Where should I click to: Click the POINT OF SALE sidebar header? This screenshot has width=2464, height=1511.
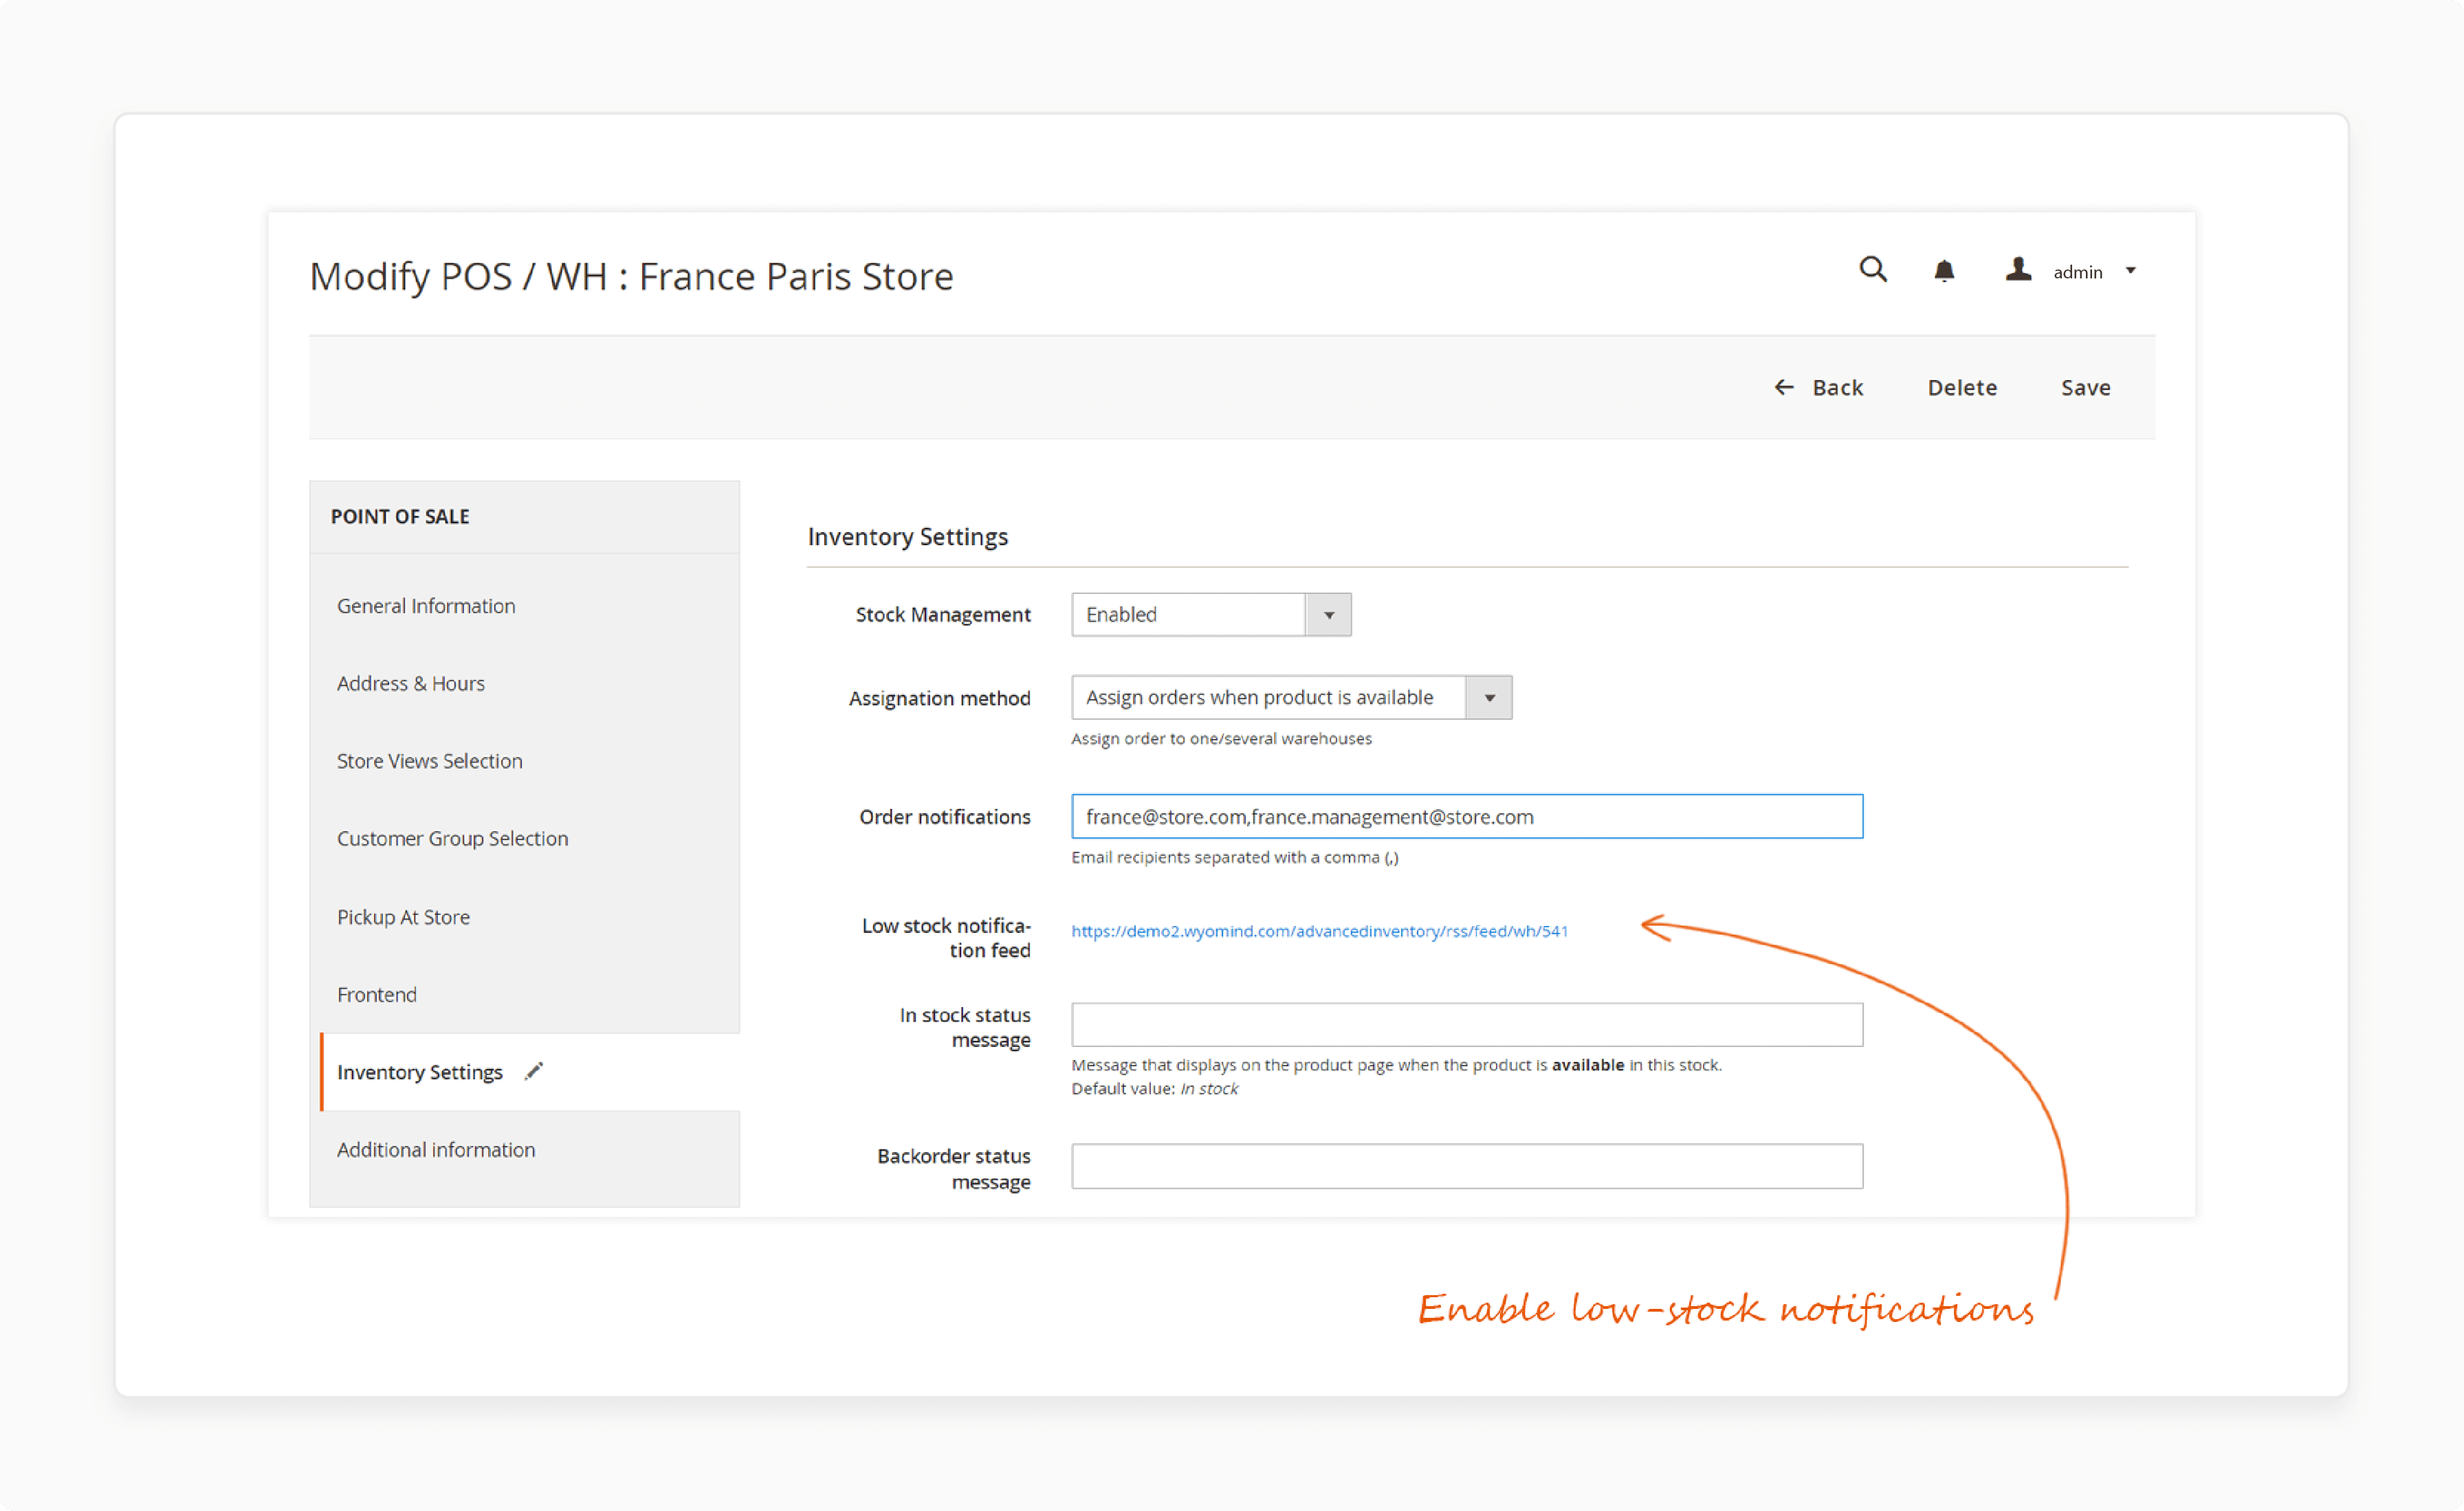tap(400, 516)
